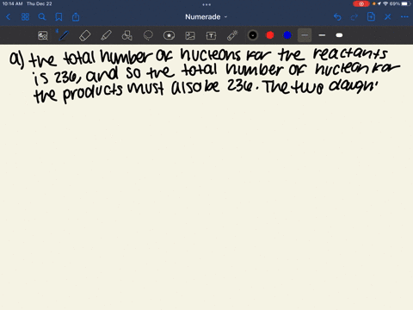Select the medium stroke width
The image size is (413, 310).
coord(322,35)
